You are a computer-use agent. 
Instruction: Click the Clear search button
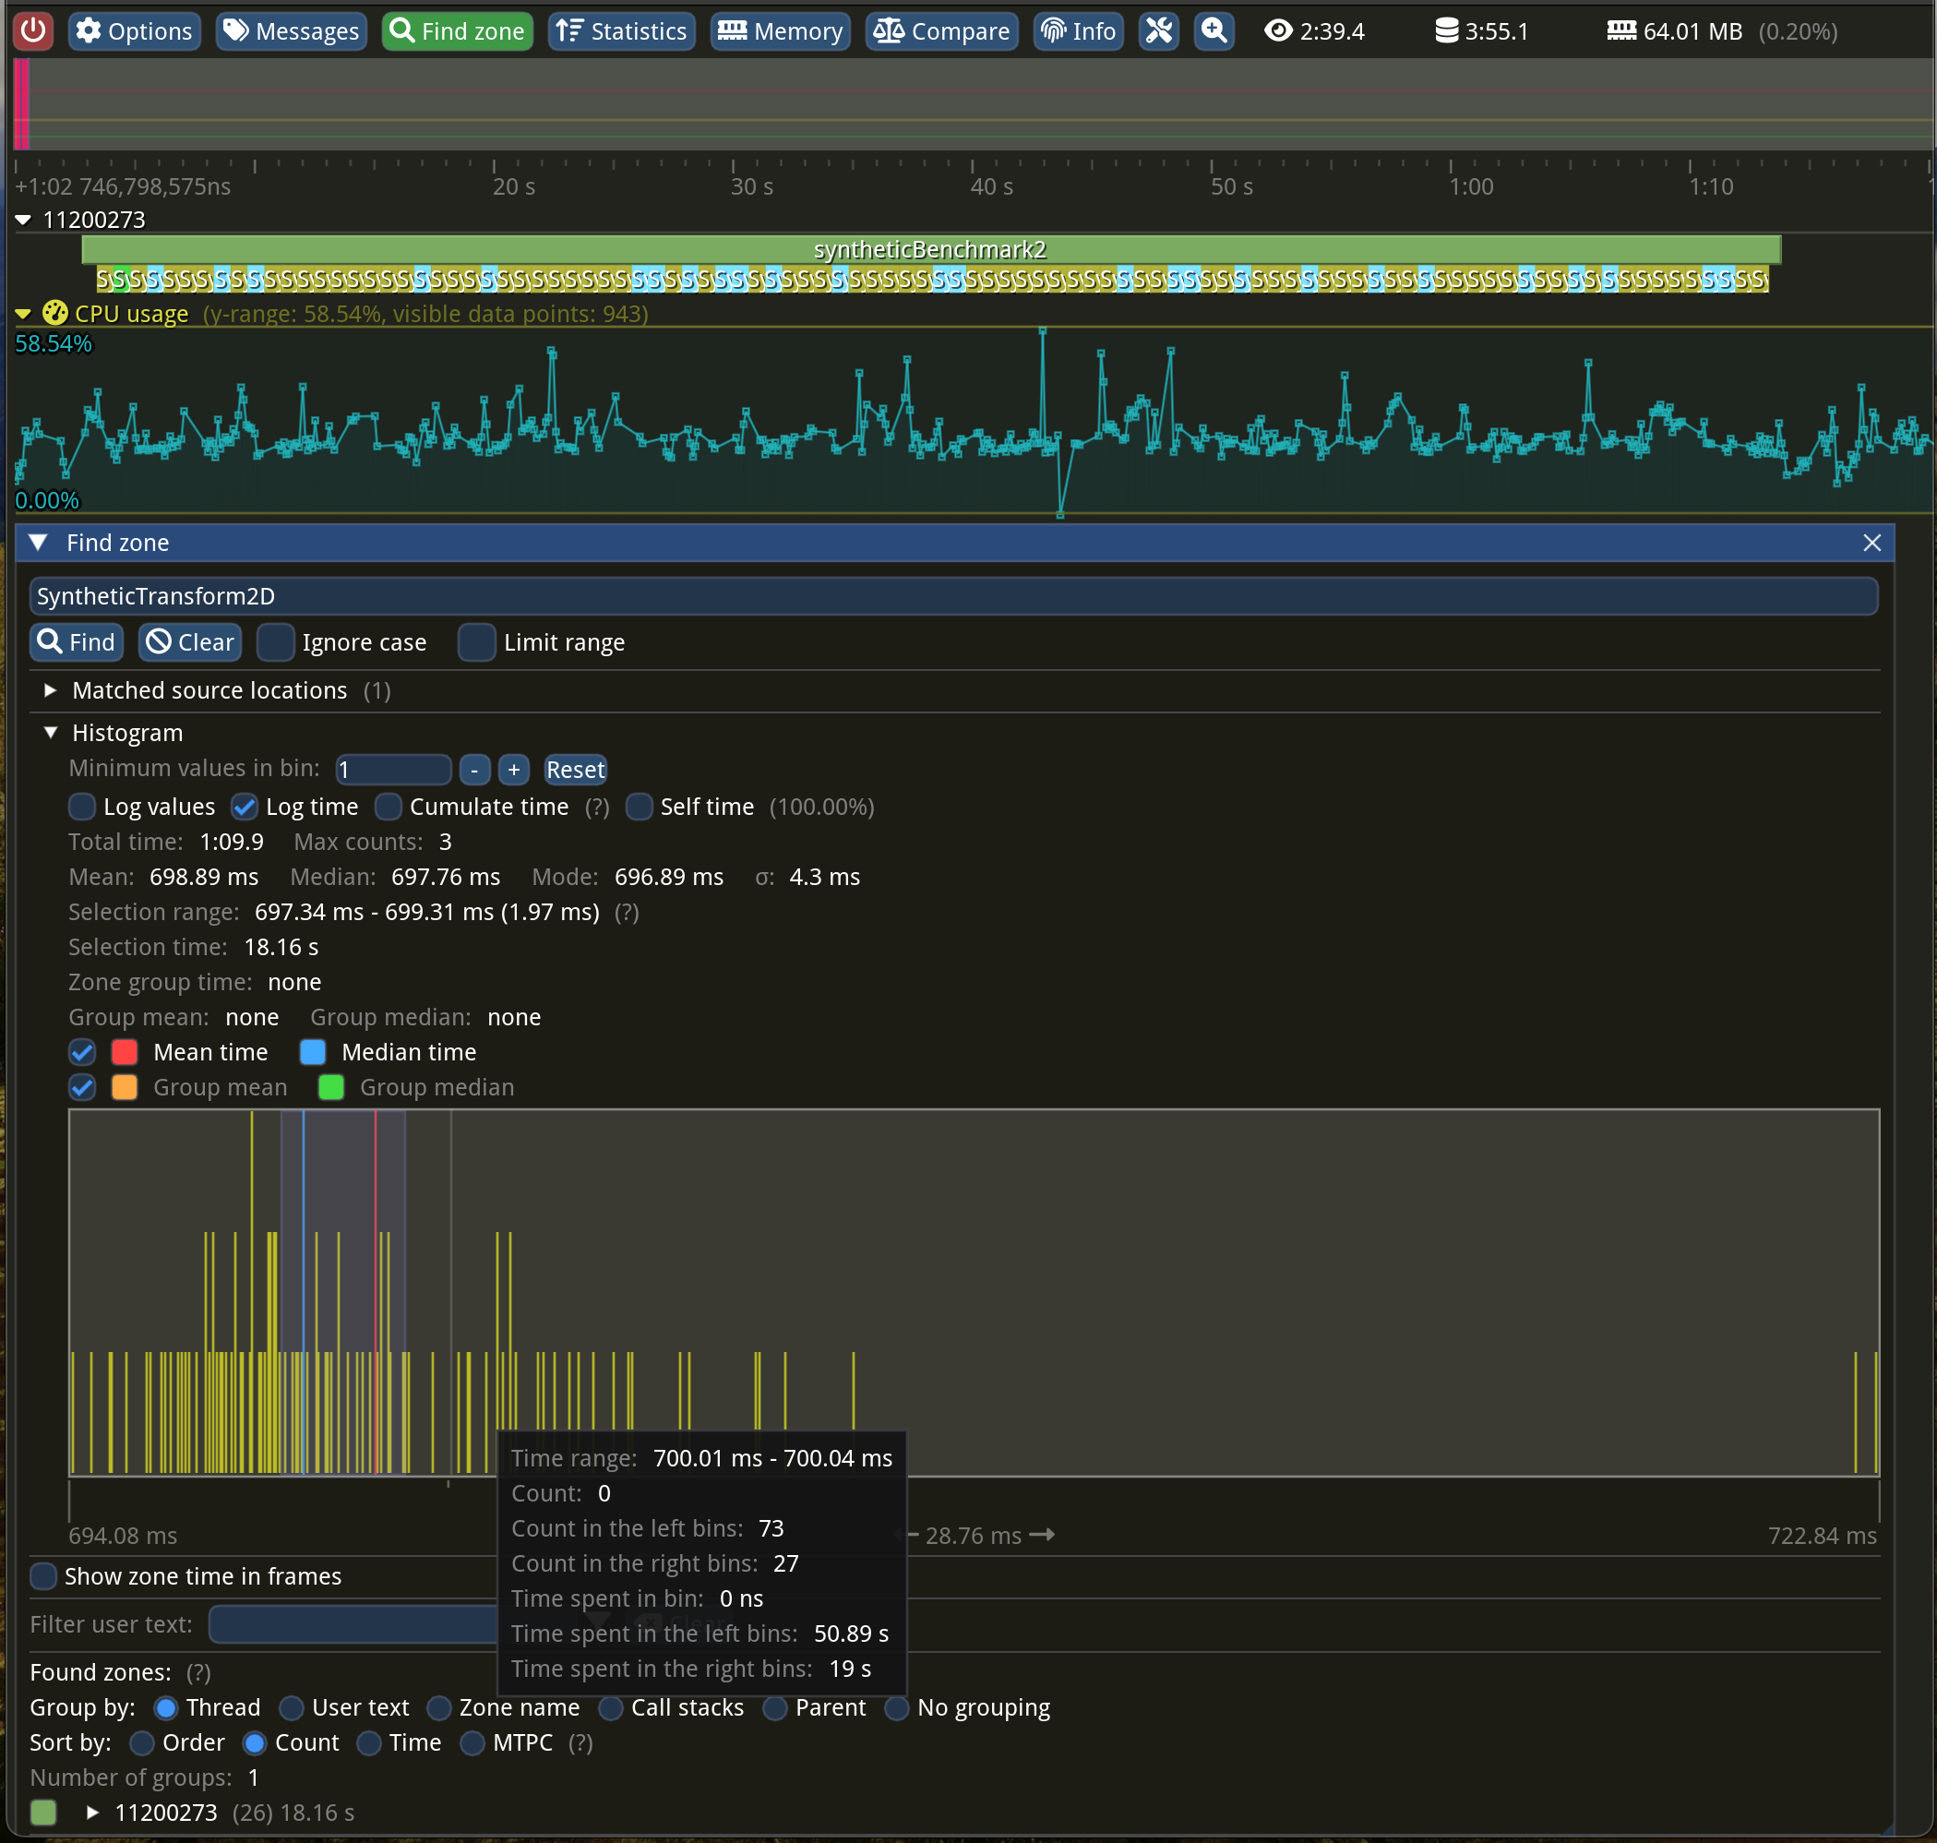click(x=188, y=641)
